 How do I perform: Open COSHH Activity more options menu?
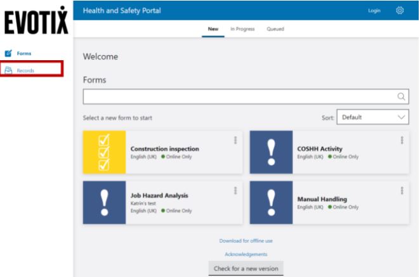402,140
